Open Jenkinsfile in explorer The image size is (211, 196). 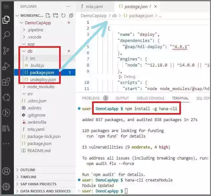pos(37,122)
